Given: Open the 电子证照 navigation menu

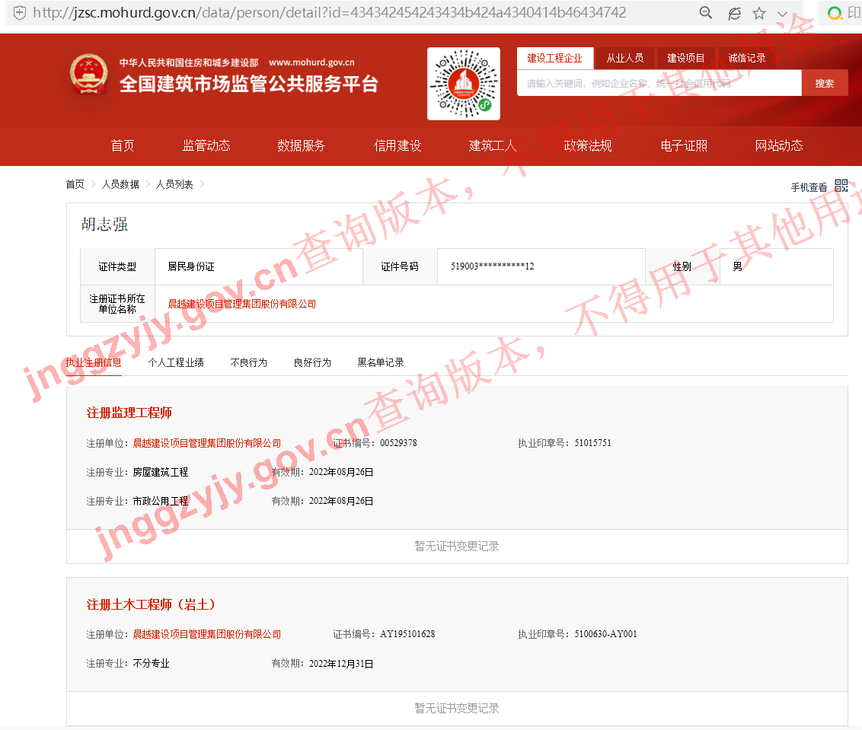Looking at the screenshot, I should 683,145.
